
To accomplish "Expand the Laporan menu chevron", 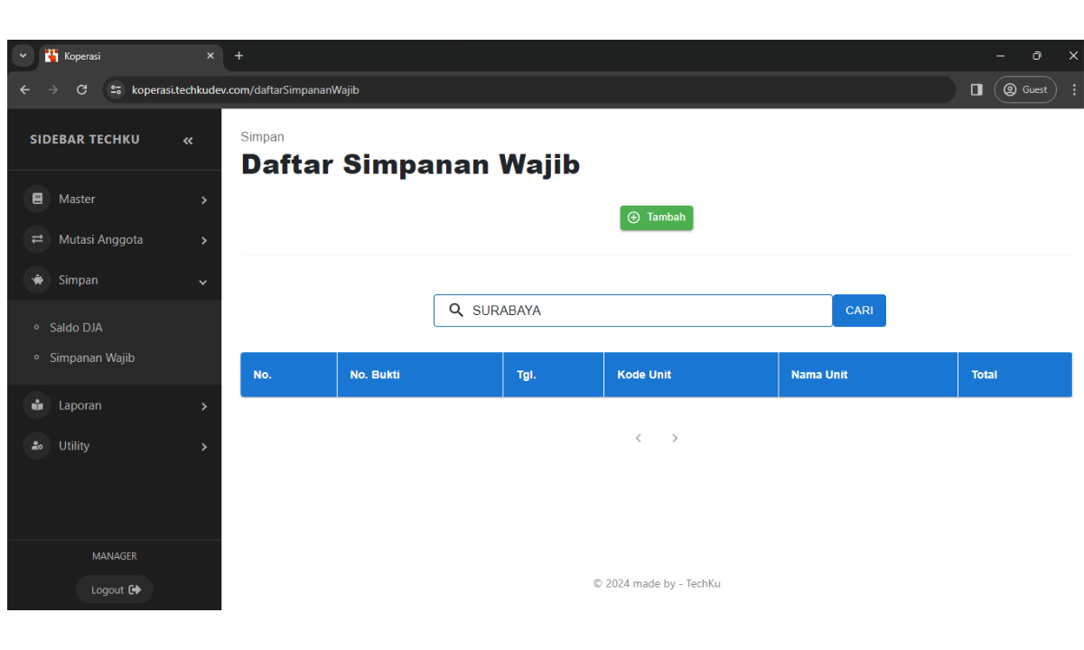I will [204, 406].
